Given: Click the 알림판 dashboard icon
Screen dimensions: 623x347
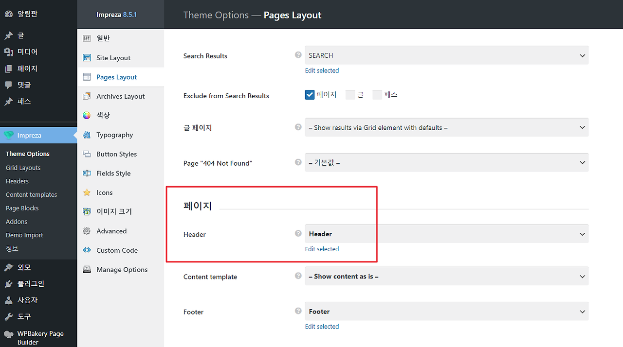Looking at the screenshot, I should point(9,14).
